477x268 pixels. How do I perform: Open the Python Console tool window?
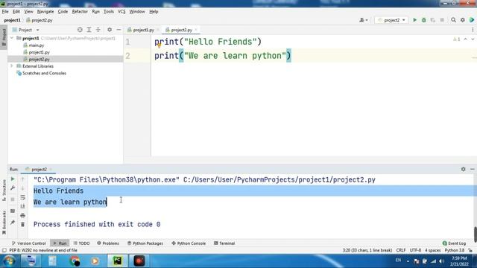coord(189,243)
